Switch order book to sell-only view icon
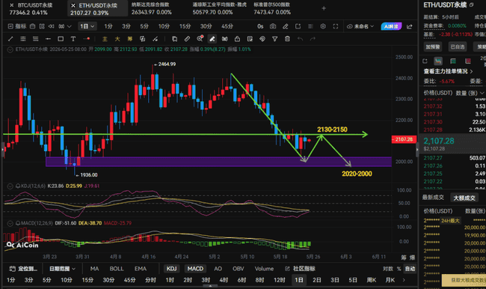Viewport: 486px width, 289px height. tap(468, 61)
